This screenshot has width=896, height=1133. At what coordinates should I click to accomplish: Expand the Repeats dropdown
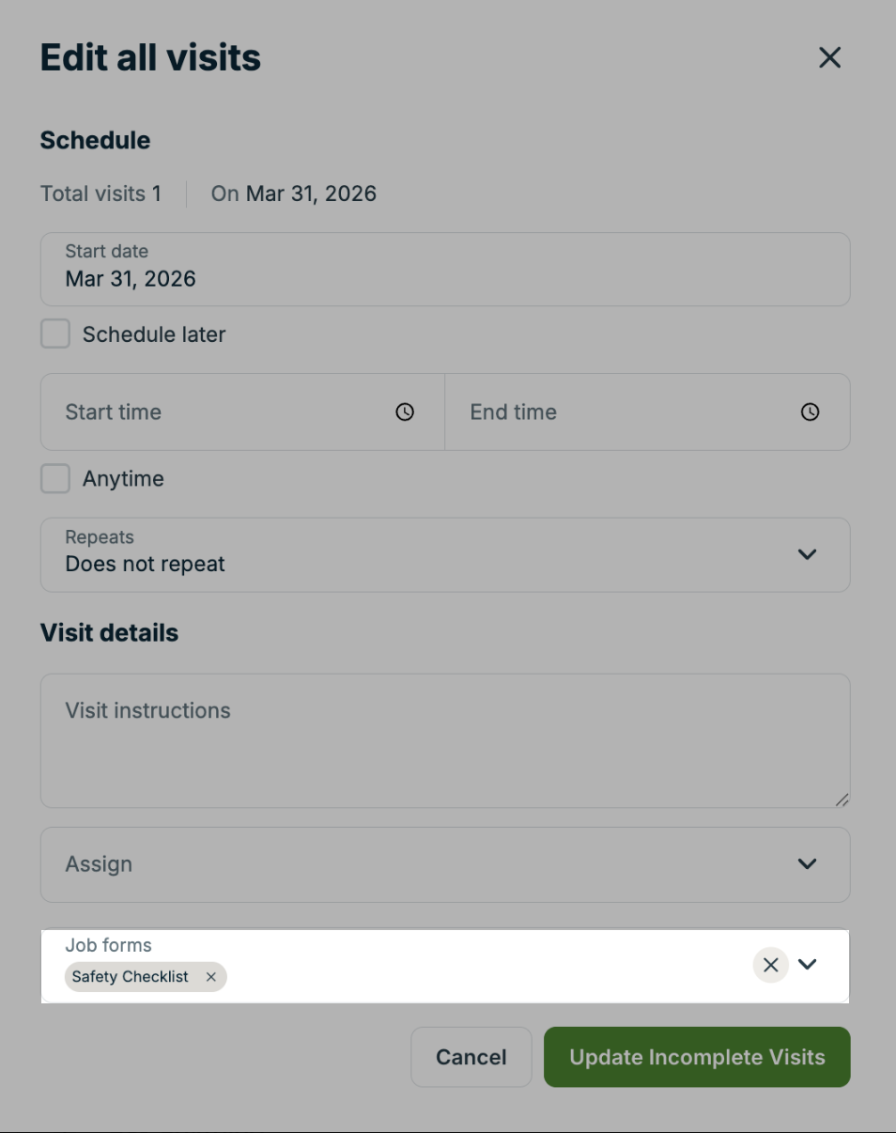coord(806,554)
